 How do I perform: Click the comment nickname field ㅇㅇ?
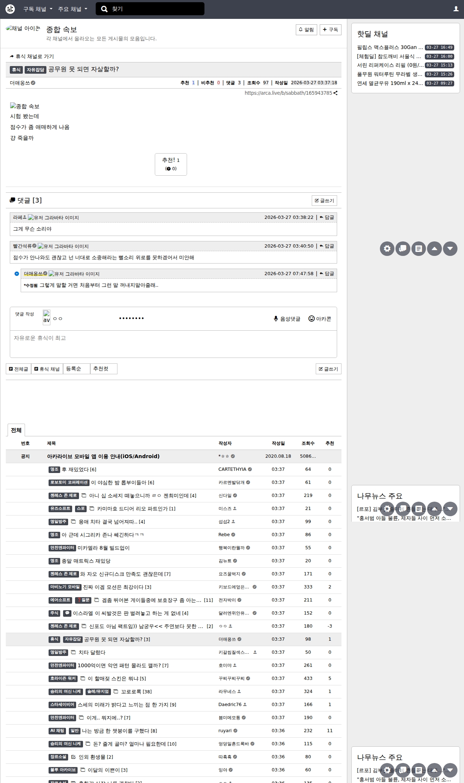(83, 318)
